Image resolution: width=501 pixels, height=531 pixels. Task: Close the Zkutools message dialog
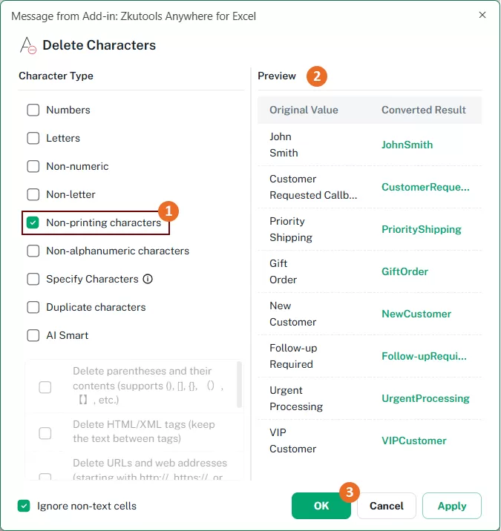click(x=482, y=15)
